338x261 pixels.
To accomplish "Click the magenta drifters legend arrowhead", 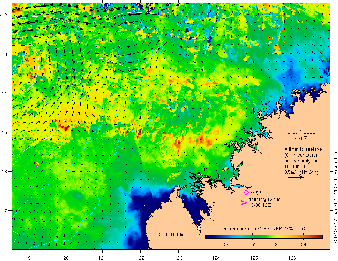I will pos(244,203).
